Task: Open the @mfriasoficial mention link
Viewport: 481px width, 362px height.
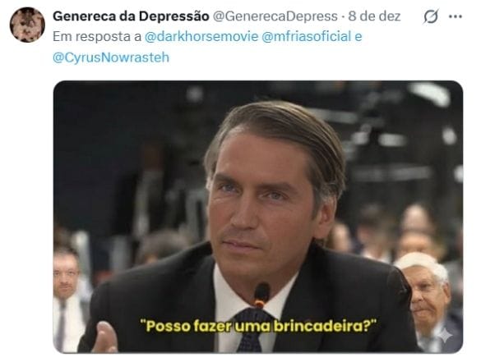Action: point(306,37)
